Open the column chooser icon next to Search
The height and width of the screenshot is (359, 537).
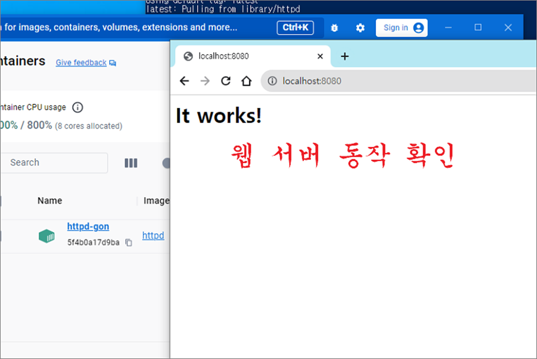[x=131, y=163]
